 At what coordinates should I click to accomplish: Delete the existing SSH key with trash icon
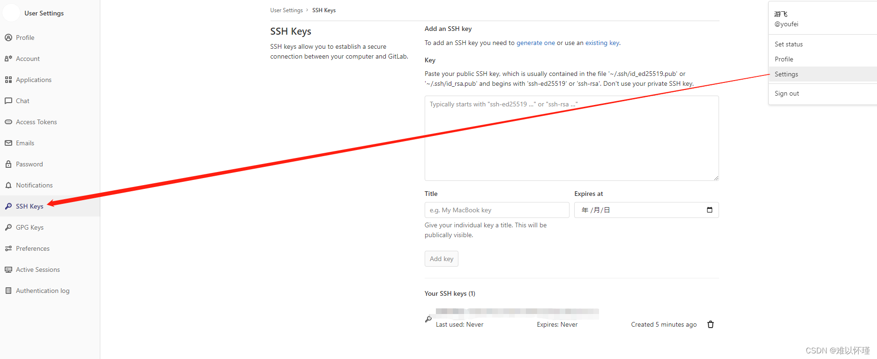(711, 324)
